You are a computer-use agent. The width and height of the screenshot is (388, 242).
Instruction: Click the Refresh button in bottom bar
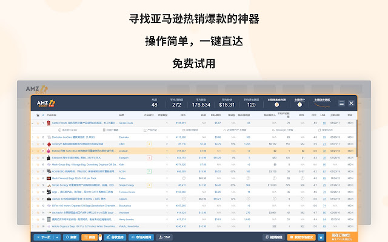70,237
